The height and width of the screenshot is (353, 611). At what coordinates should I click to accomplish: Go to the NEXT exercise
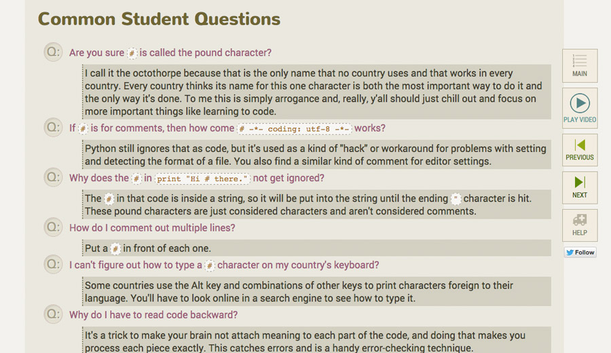[580, 187]
